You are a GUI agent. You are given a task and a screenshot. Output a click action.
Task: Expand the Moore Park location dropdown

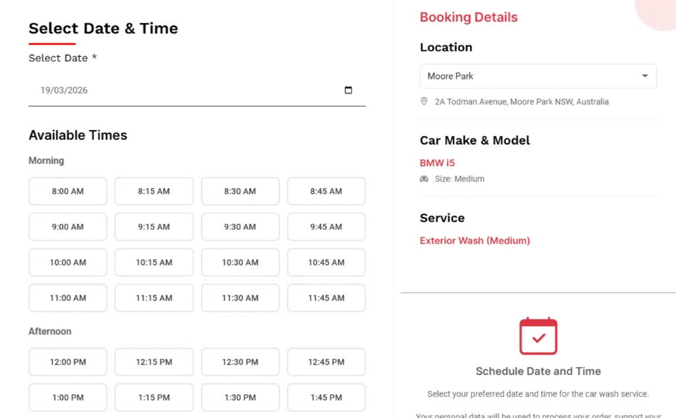point(538,77)
